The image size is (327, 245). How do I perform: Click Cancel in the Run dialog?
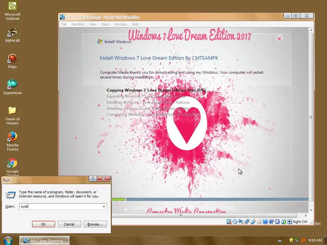(69, 224)
